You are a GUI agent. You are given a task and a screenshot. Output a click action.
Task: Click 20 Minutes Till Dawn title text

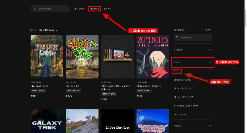point(149,86)
